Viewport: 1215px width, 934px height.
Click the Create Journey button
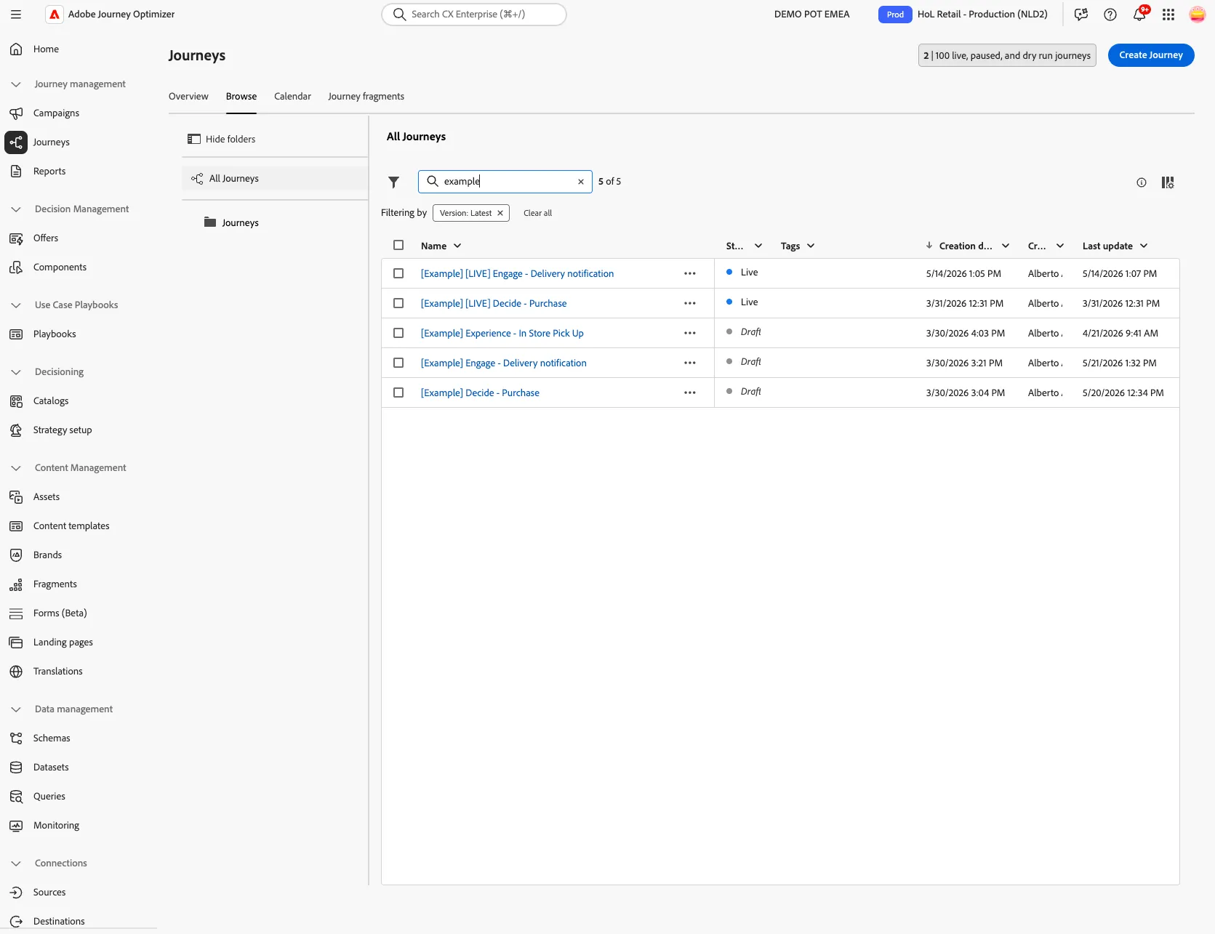1151,55
